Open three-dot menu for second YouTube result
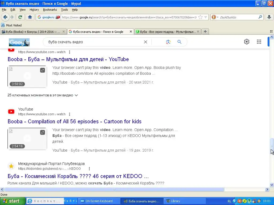 click(70, 114)
